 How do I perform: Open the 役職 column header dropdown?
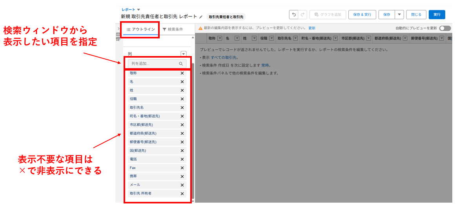tap(271, 38)
